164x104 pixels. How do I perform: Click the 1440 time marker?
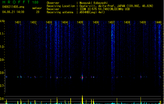158,22
